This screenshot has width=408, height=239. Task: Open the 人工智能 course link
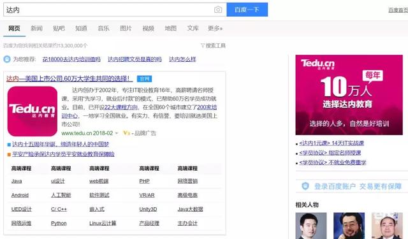tap(61, 195)
